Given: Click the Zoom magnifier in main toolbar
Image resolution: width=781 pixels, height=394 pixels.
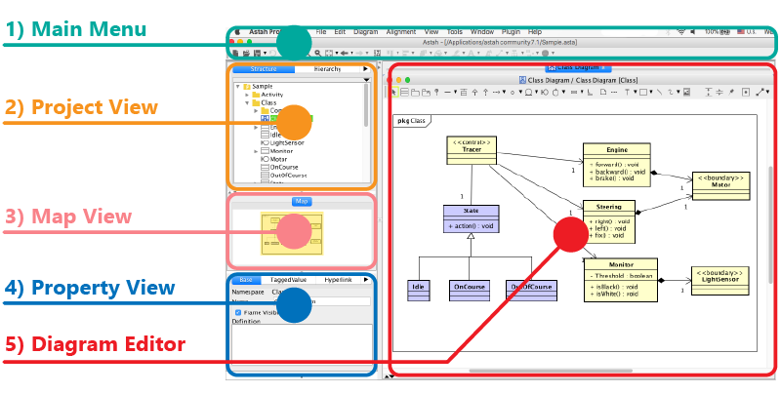Looking at the screenshot, I should (317, 53).
